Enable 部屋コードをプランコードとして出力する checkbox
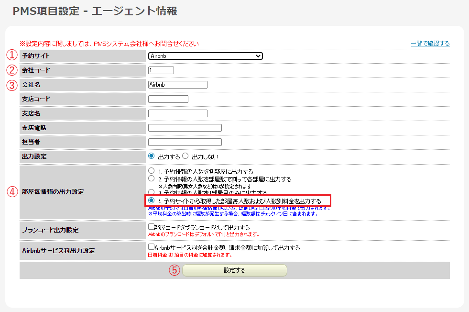469x312 pixels. 151,227
